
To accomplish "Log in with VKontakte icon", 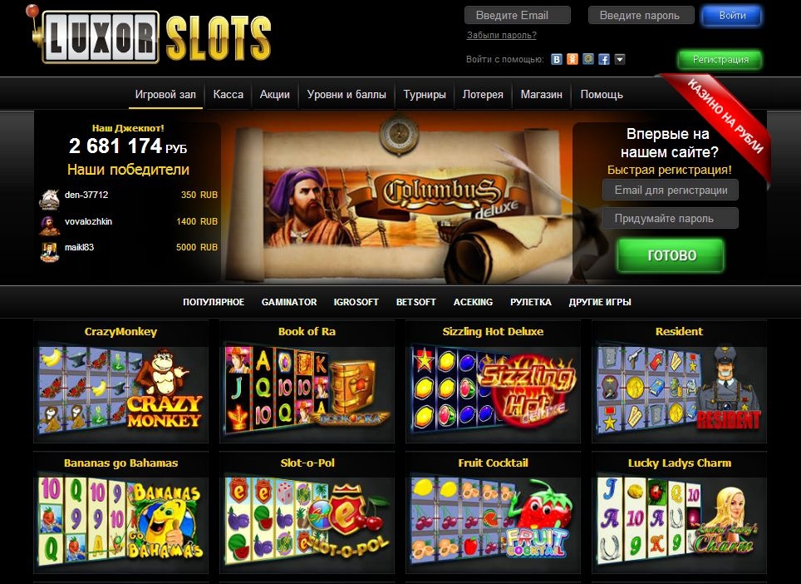I will (557, 59).
